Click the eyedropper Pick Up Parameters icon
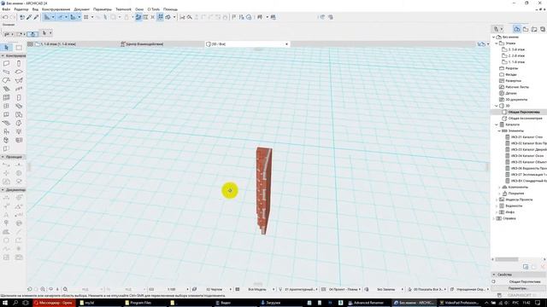The image size is (547, 307). (x=29, y=17)
